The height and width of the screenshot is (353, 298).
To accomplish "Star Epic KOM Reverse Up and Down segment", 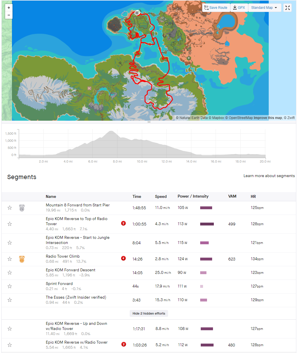I will (x=10, y=329).
